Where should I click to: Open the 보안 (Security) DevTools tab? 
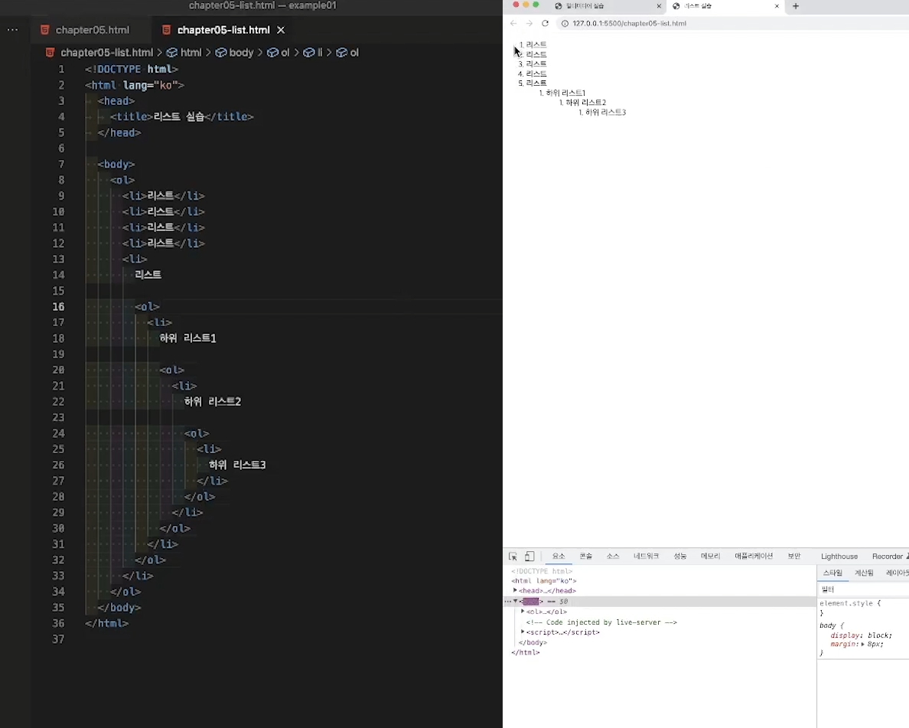(794, 557)
